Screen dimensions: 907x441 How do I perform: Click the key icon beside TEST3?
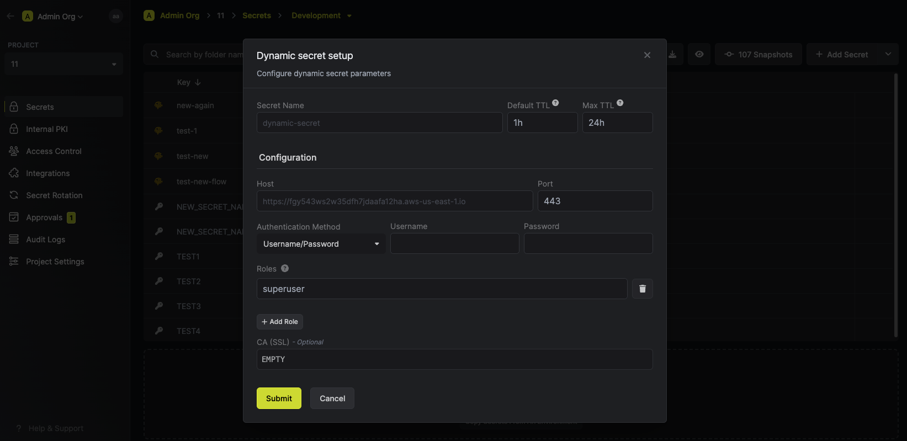[x=159, y=306]
